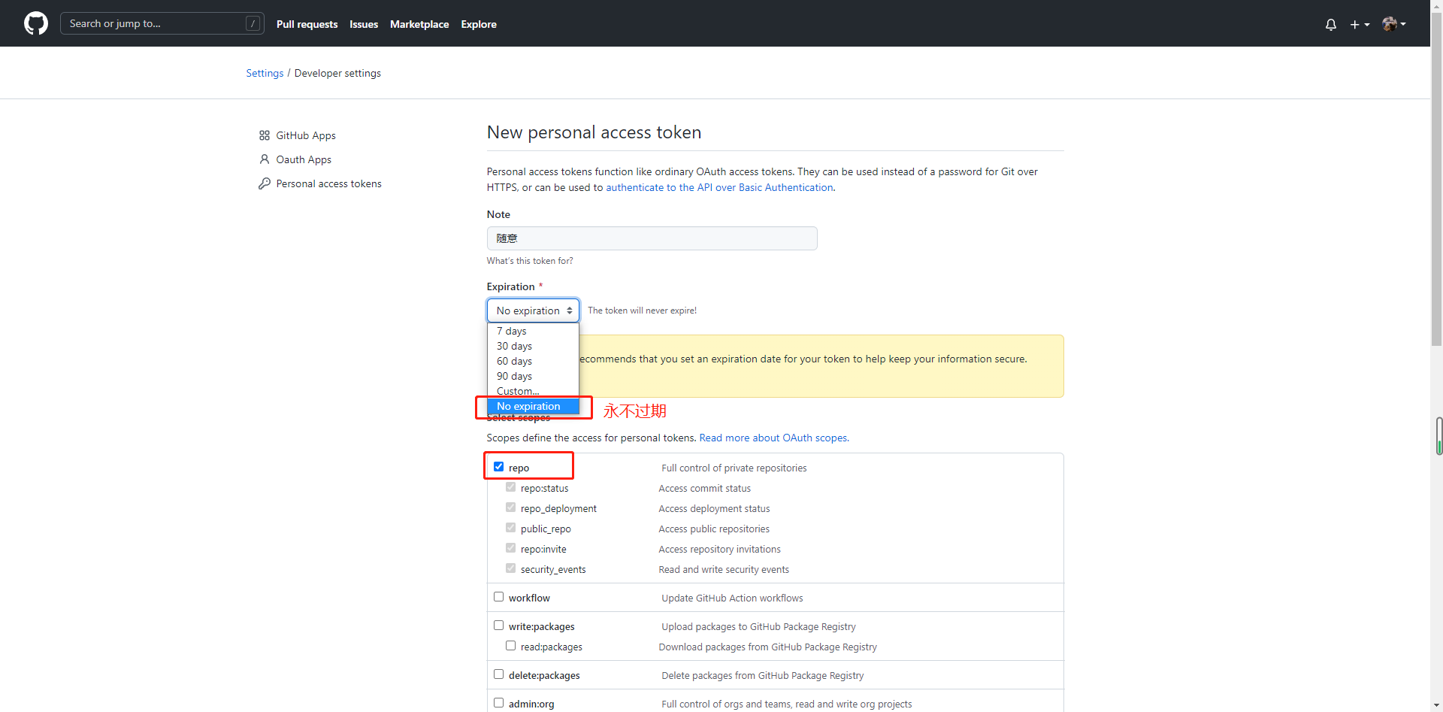1443x712 pixels.
Task: Select GitHub Apps in the sidebar
Action: (x=305, y=135)
